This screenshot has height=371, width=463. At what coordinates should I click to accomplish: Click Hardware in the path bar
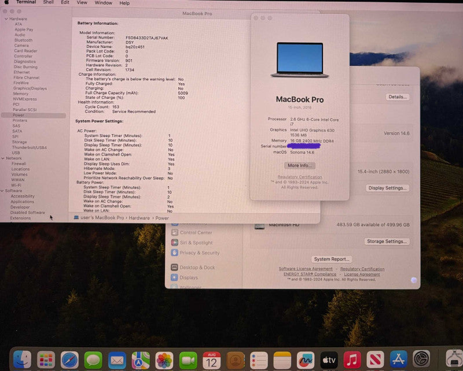(139, 218)
